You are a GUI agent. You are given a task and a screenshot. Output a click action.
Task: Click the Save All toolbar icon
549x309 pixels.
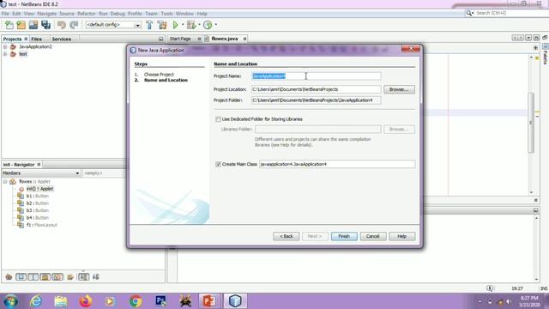(x=45, y=25)
